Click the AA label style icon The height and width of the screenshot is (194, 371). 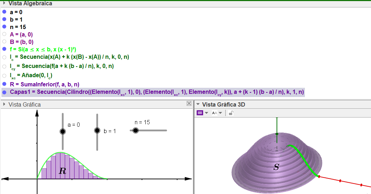coord(214,113)
